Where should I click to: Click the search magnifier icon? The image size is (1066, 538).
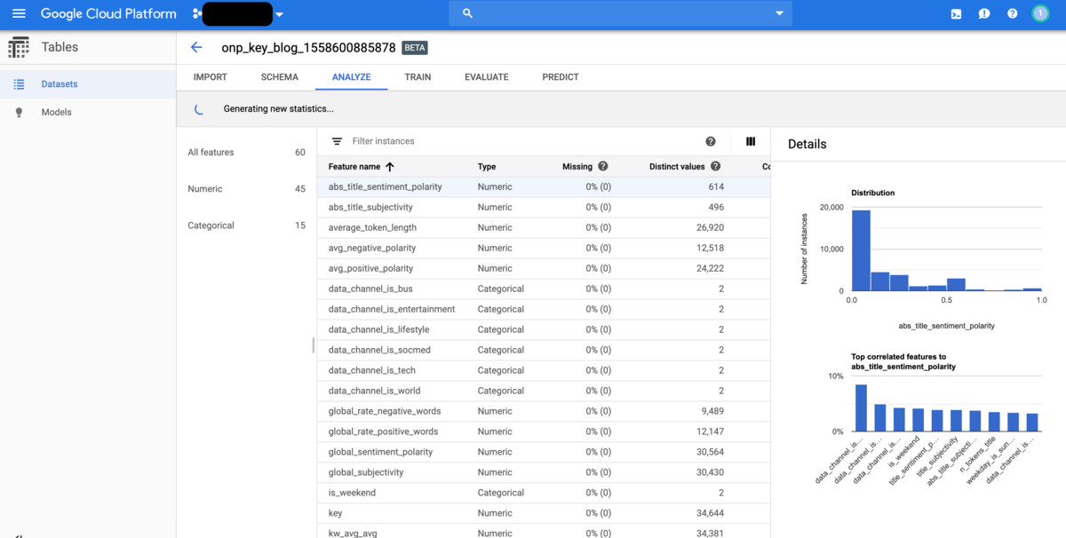pyautogui.click(x=467, y=14)
